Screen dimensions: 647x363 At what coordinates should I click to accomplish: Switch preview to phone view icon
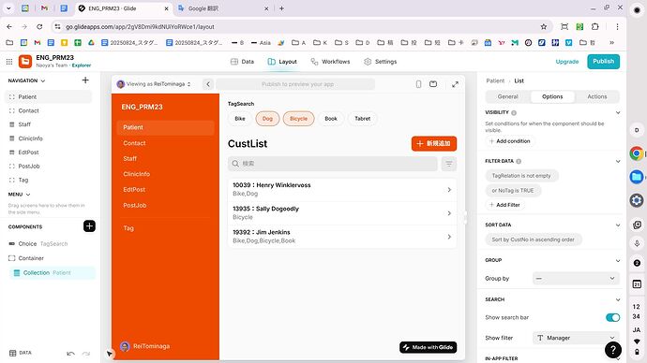point(418,84)
